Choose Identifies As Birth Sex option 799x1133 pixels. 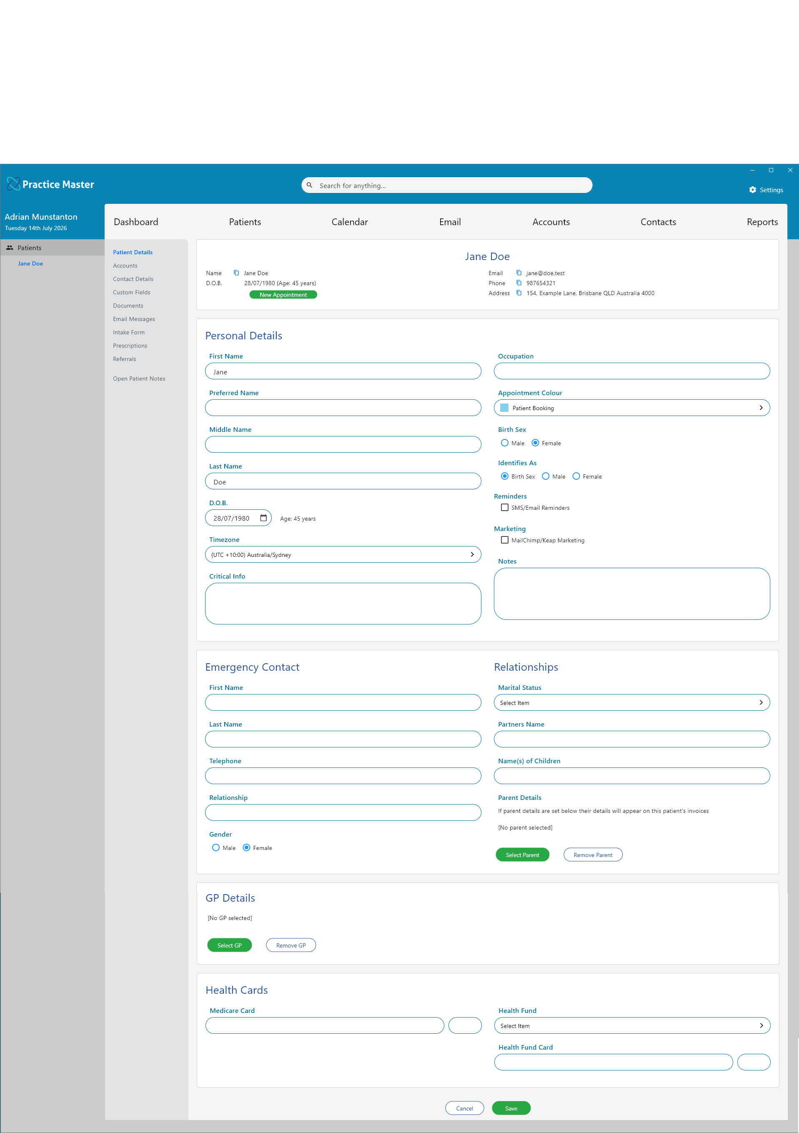click(x=504, y=476)
